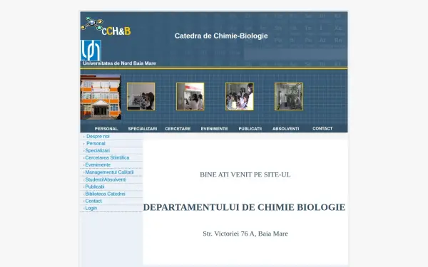The image size is (428, 267).
Task: Select SPECIALIZARI in the navigation bar
Action: pyautogui.click(x=143, y=129)
